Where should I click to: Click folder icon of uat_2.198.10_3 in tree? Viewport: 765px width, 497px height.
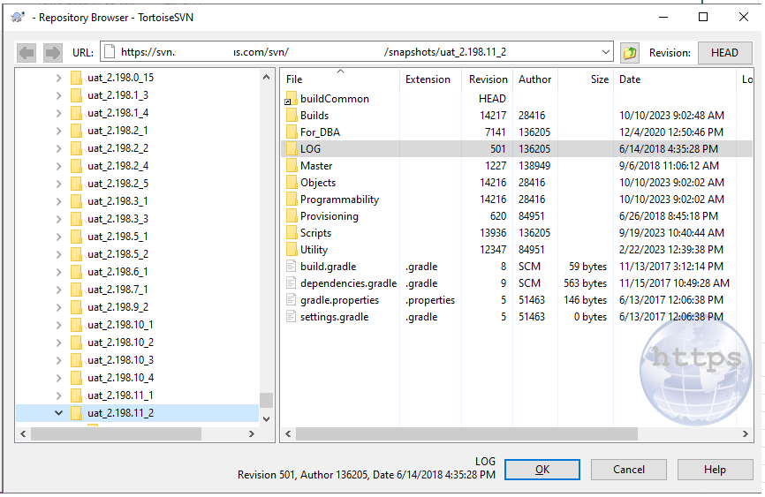click(76, 360)
